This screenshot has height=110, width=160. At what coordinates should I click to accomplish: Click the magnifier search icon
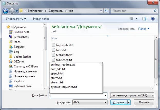point(155,11)
